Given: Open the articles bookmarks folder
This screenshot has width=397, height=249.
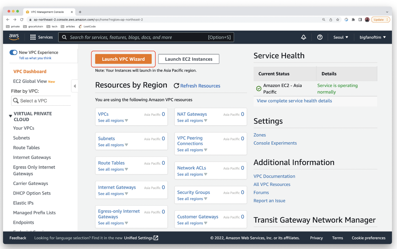Looking at the screenshot, I should tap(68, 26).
